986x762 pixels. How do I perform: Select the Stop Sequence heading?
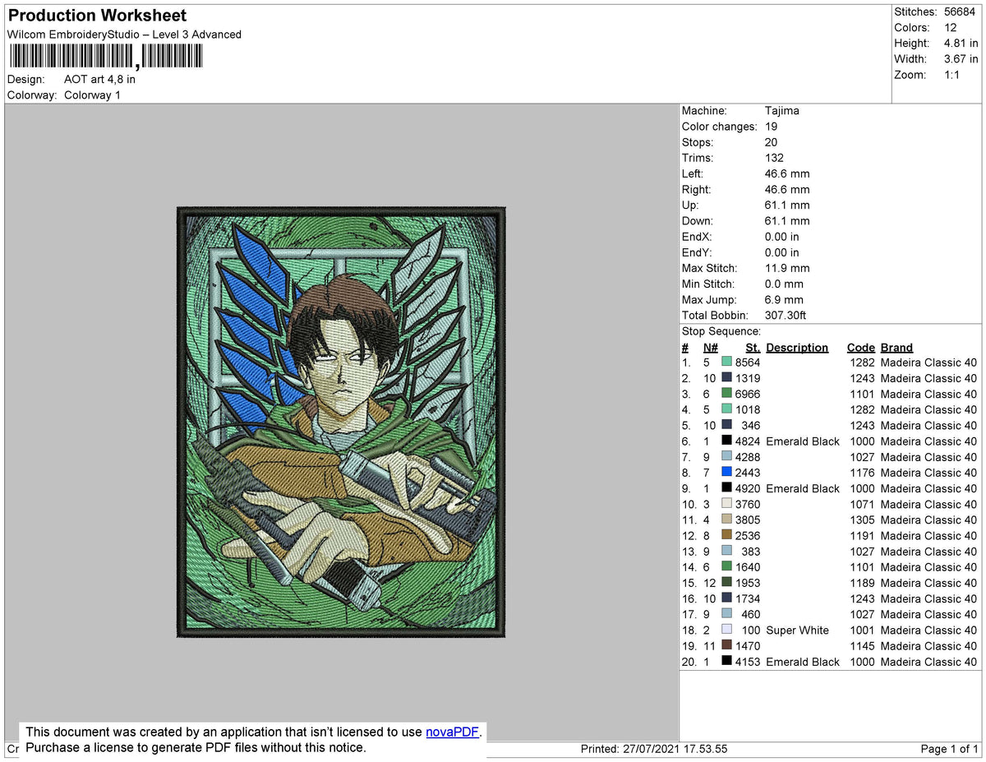click(x=721, y=331)
